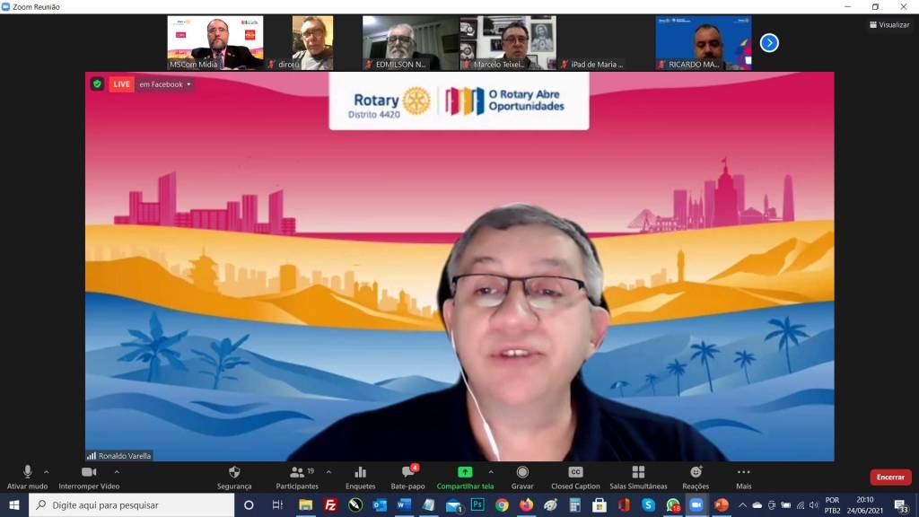919x517 pixels.
Task: Click the red Encerrar button
Action: pos(889,478)
